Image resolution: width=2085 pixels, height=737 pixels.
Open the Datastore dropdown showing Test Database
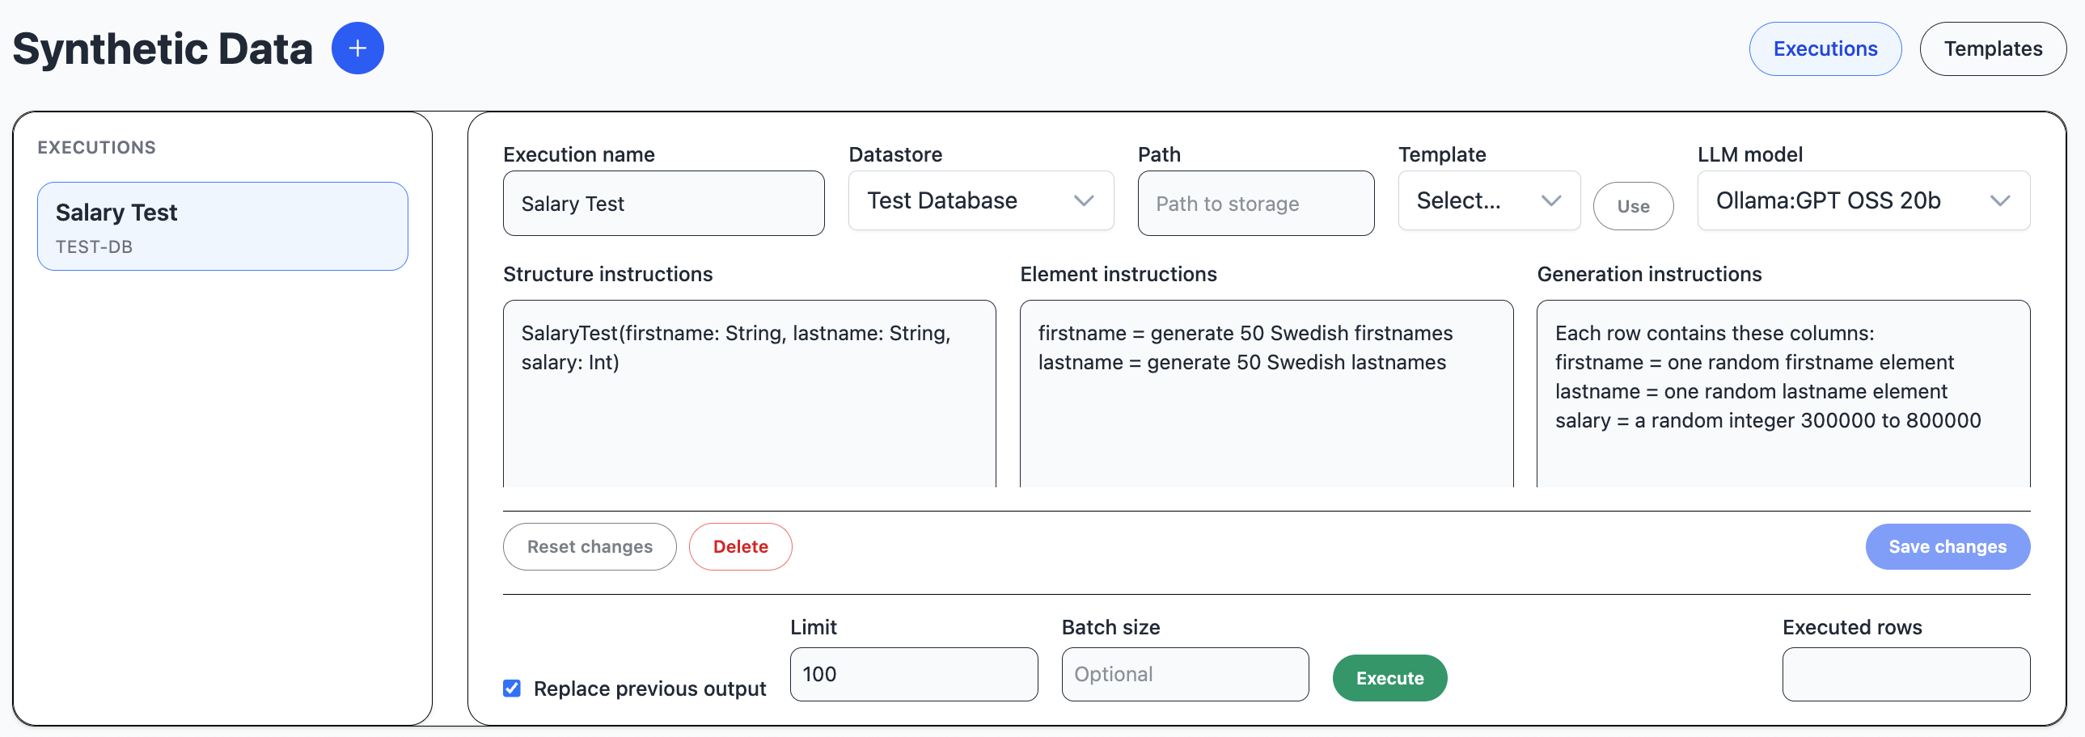(x=980, y=200)
